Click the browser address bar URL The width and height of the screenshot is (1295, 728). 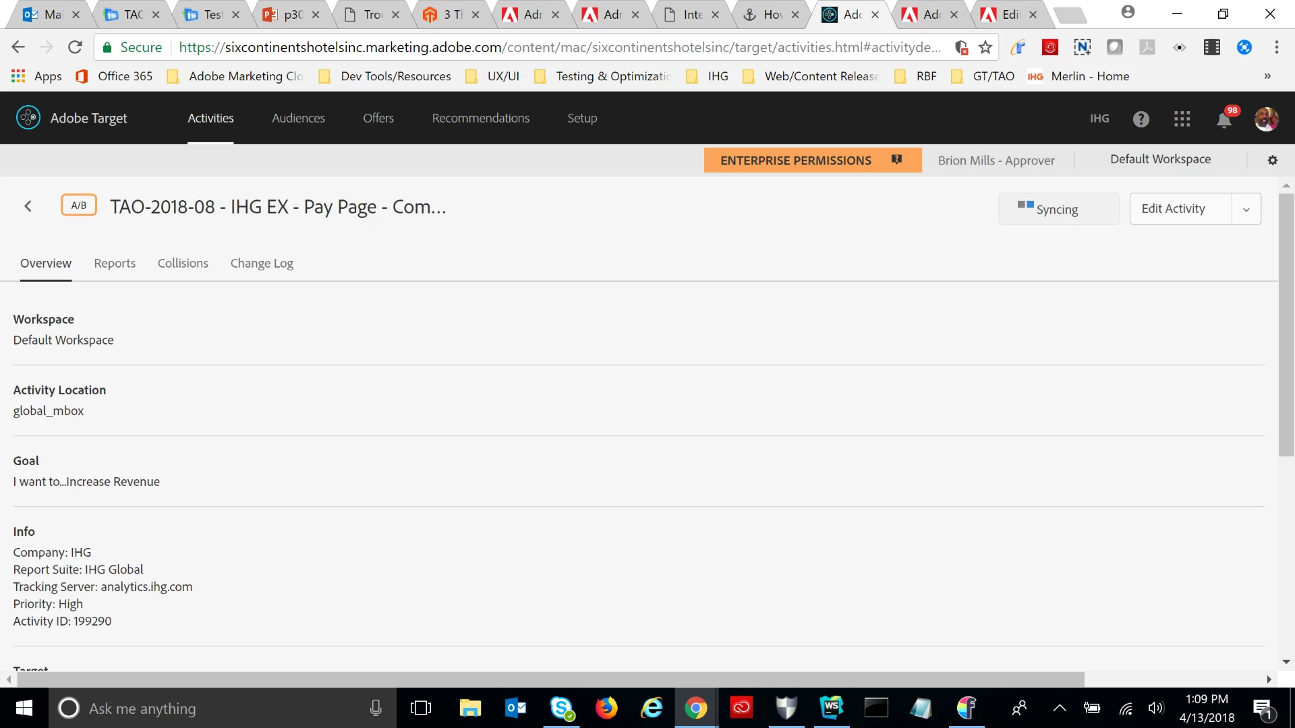(x=560, y=47)
